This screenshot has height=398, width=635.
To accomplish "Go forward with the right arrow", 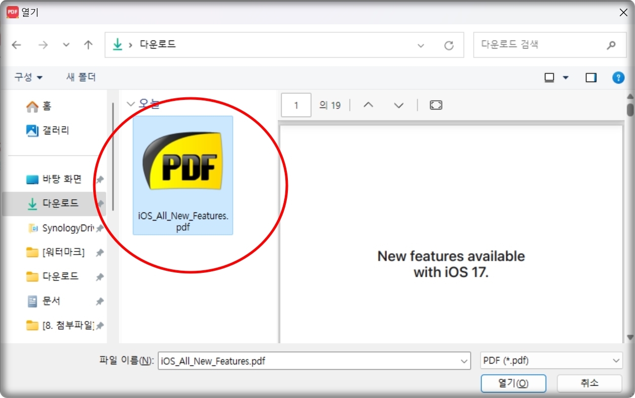I will (43, 45).
